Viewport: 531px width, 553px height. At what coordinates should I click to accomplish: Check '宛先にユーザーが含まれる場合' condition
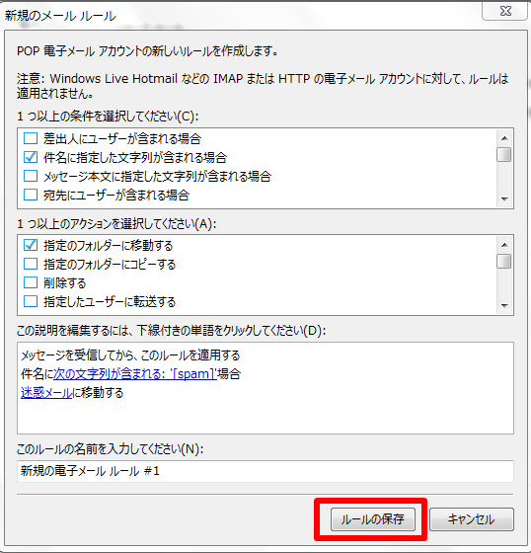click(x=31, y=195)
